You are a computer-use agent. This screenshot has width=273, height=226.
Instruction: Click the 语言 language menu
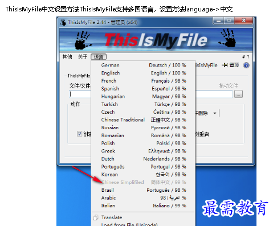click(x=99, y=57)
